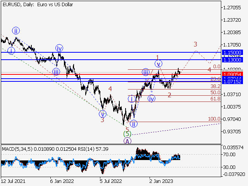Click the 38.2 Fibonacci retracement label
This screenshot has width=248, height=186.
click(215, 86)
